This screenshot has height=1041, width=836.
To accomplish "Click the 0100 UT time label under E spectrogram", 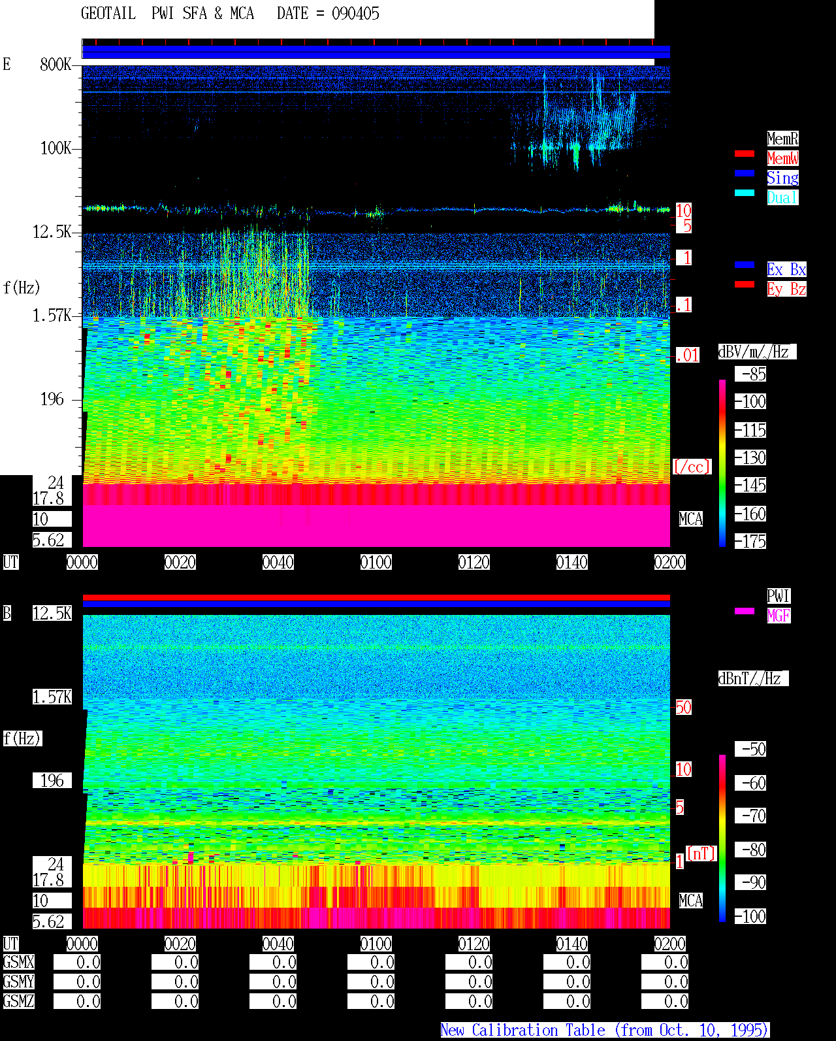I will click(x=376, y=562).
